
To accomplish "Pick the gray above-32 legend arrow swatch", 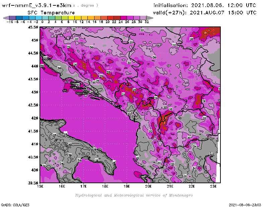I will (x=150, y=18).
